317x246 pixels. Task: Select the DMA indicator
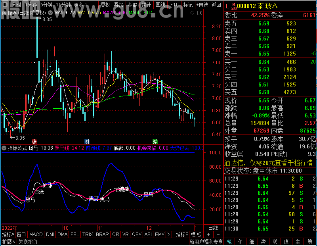point(63,234)
